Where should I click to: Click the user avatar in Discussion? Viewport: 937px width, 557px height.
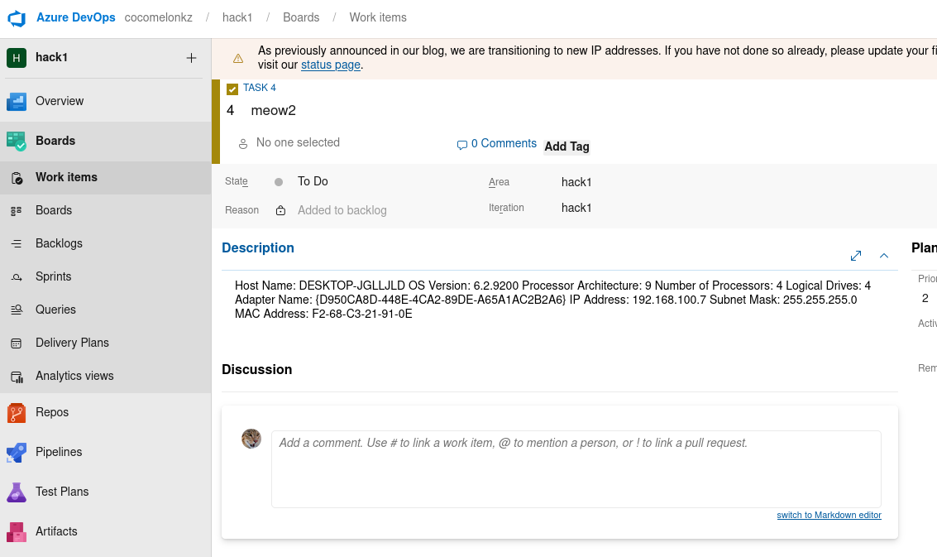251,439
